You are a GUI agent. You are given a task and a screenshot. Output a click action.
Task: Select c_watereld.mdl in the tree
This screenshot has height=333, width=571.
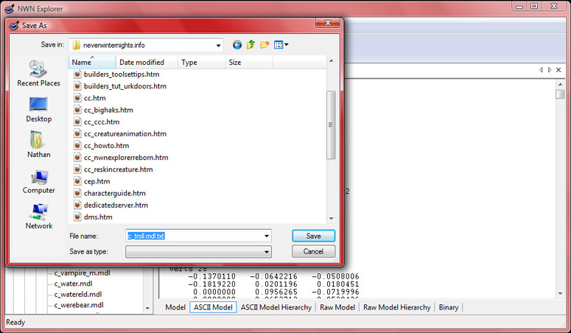coord(78,295)
